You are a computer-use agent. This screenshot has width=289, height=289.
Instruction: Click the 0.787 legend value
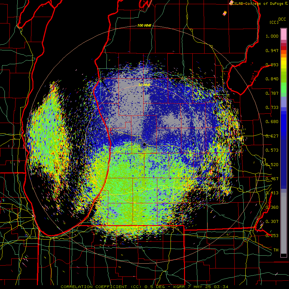(x=272, y=93)
